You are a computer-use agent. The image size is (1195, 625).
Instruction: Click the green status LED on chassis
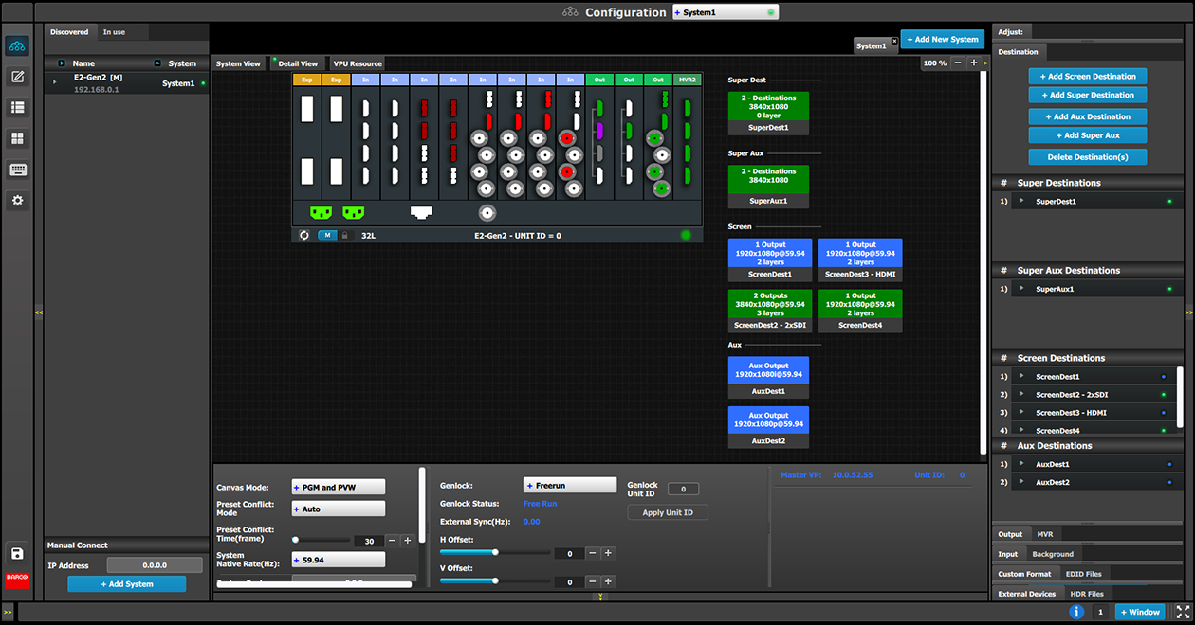click(686, 235)
